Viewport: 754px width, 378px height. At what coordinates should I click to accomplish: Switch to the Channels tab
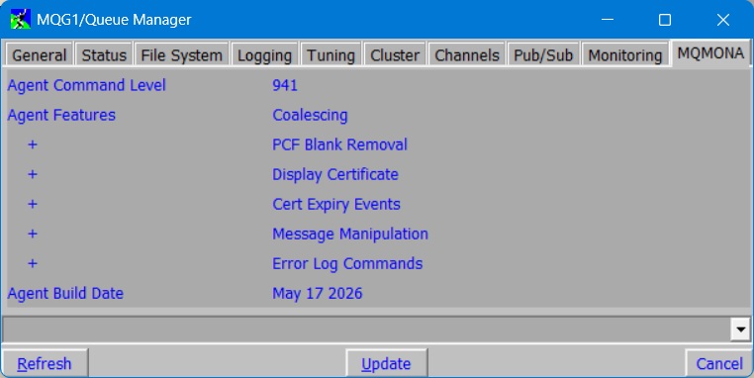tap(467, 55)
